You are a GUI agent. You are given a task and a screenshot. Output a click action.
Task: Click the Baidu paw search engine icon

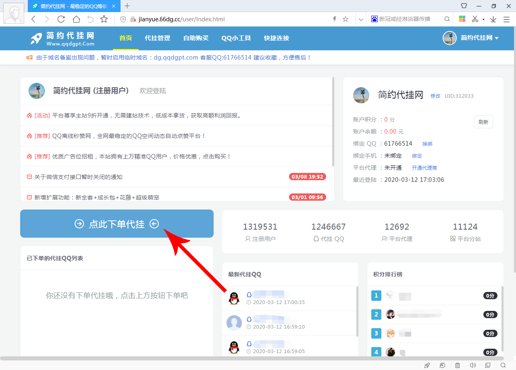click(375, 19)
